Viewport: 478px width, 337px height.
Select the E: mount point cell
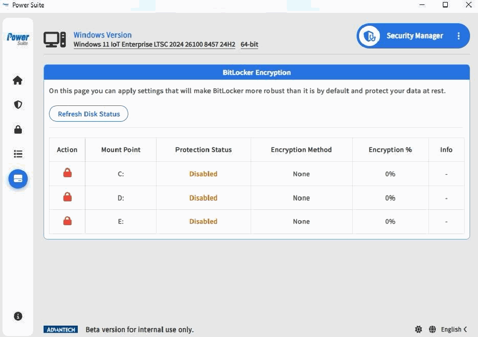[x=121, y=221]
